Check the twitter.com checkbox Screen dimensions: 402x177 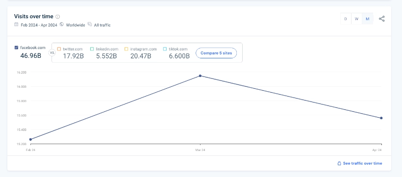59,49
